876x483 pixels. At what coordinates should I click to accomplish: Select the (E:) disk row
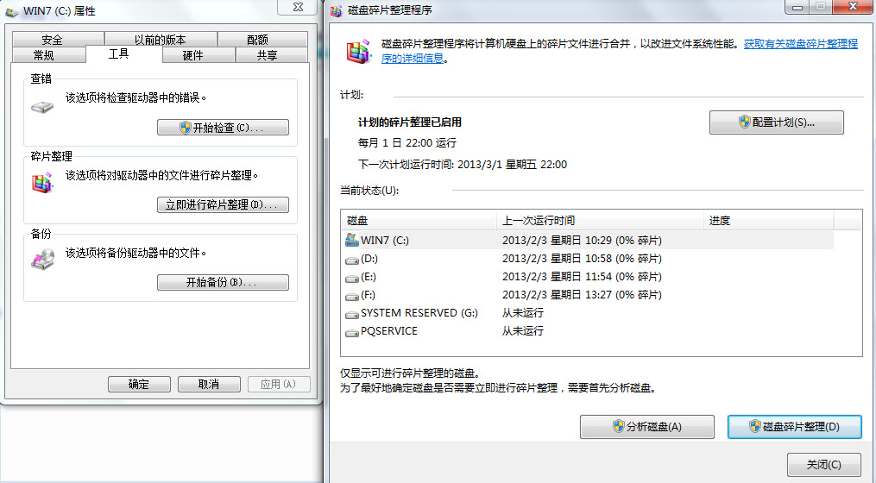click(588, 276)
